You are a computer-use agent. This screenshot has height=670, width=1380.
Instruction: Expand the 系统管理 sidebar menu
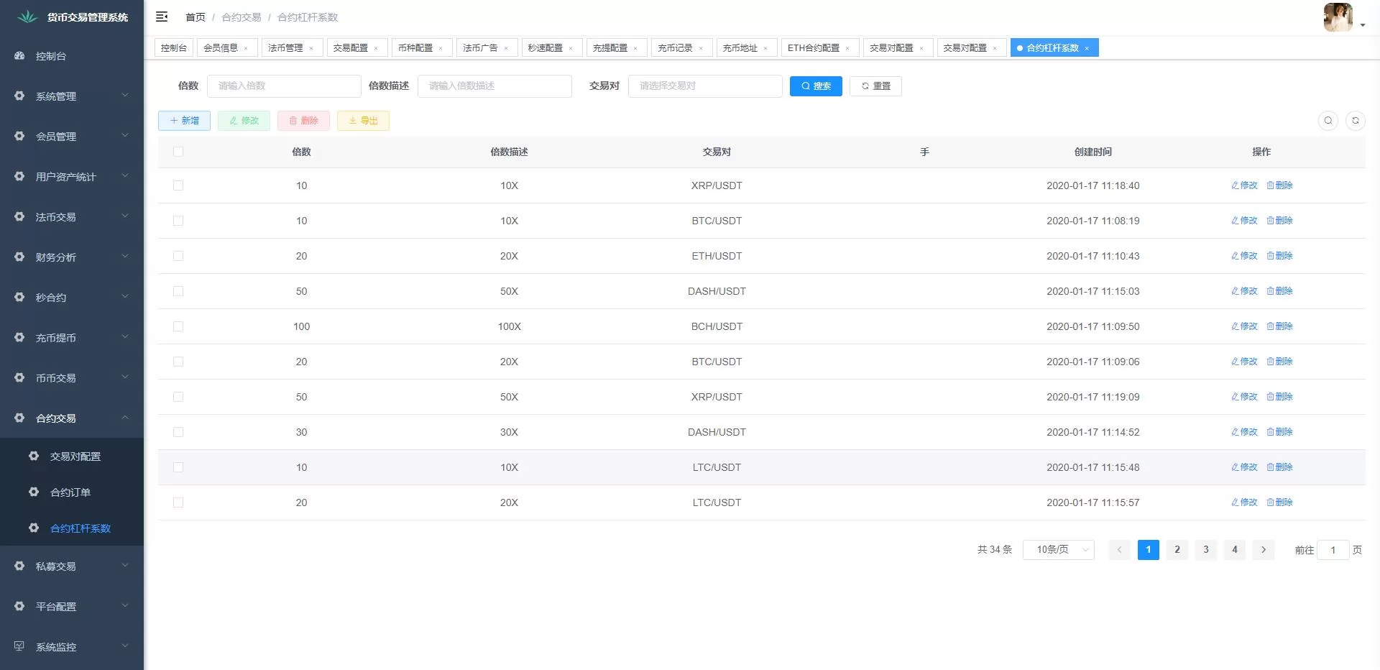coord(72,96)
